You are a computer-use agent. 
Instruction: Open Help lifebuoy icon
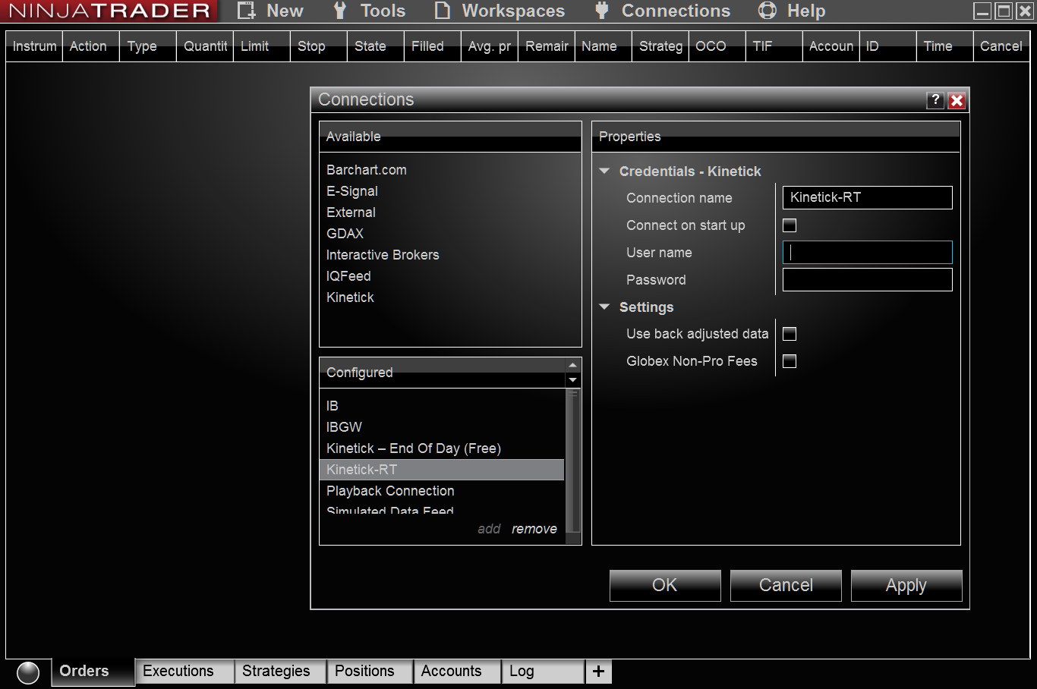point(768,11)
